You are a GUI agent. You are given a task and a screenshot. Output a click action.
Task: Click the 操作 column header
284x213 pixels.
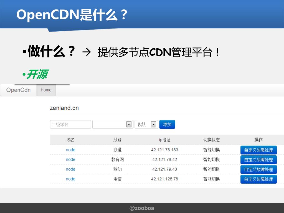click(x=258, y=140)
